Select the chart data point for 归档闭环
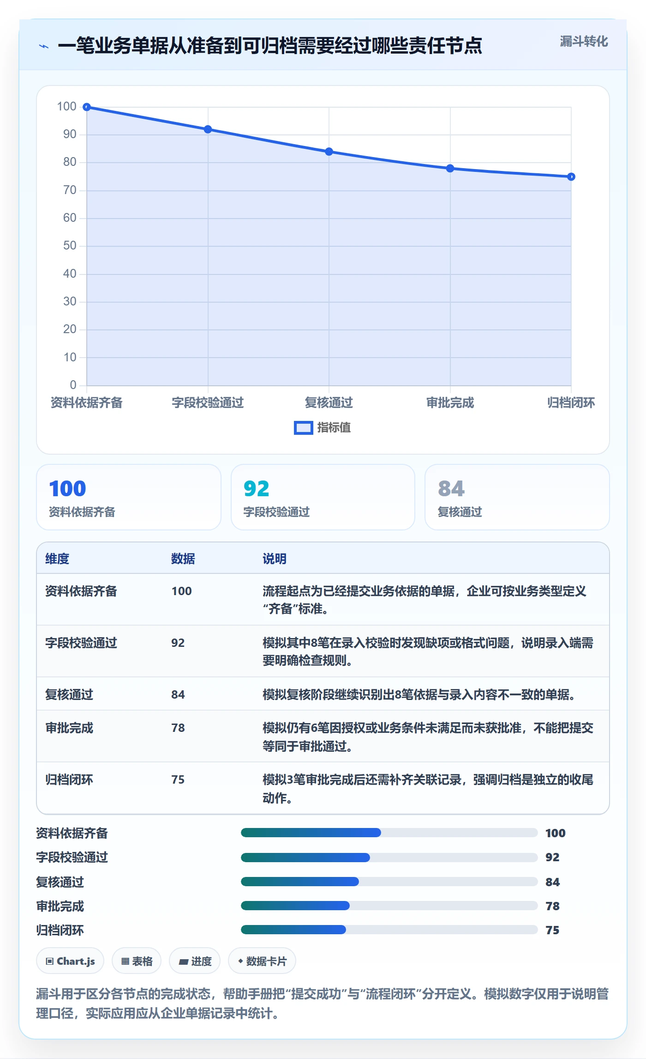 [571, 177]
